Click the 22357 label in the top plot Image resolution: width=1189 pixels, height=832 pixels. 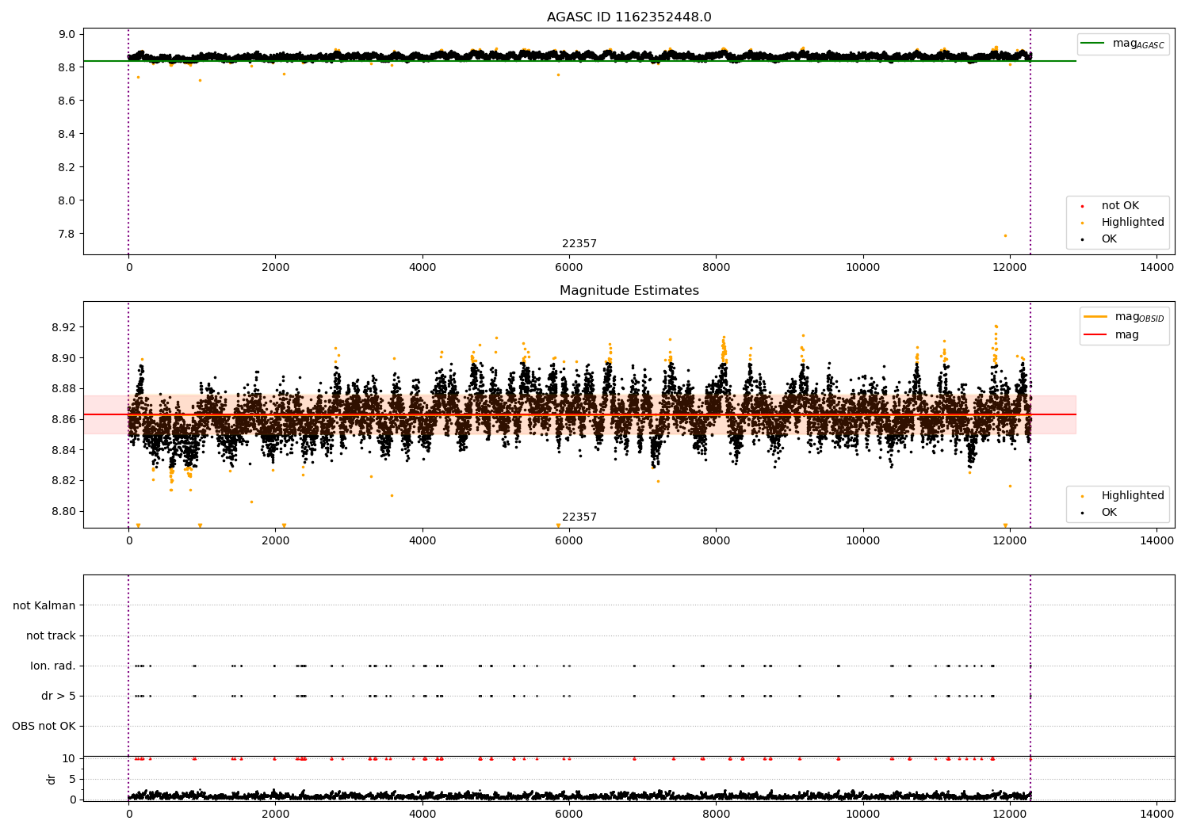pyautogui.click(x=579, y=244)
